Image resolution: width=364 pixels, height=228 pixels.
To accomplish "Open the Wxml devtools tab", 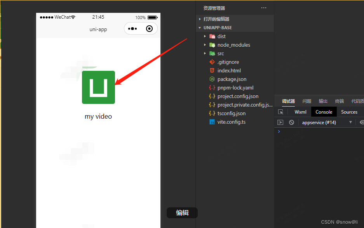I will click(300, 112).
